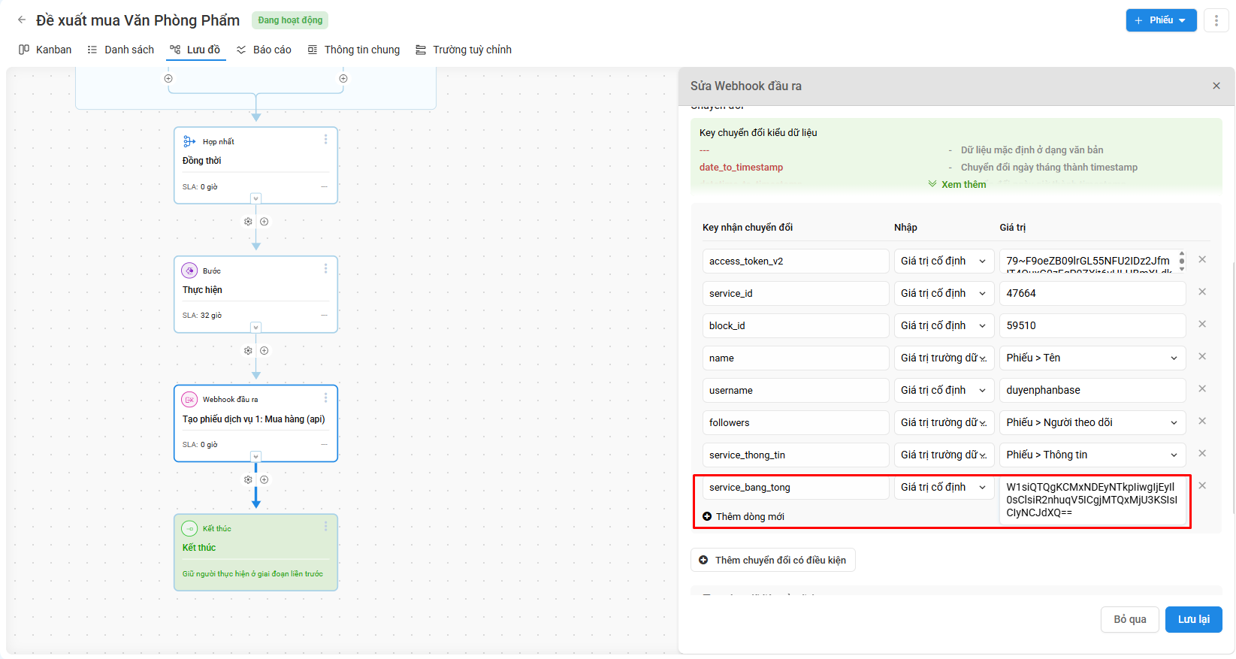Remove the service_thong_tin row

coord(1202,453)
